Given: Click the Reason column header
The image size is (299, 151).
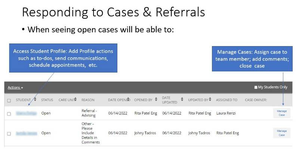Looking at the screenshot, I should pyautogui.click(x=88, y=100).
